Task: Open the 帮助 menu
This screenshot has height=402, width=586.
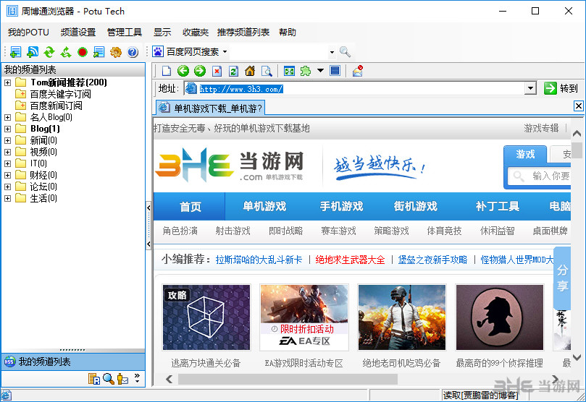Action: (288, 33)
